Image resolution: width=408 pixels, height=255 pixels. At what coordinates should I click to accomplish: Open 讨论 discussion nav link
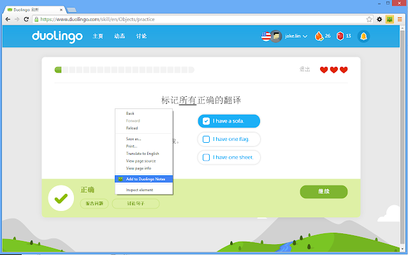click(142, 36)
